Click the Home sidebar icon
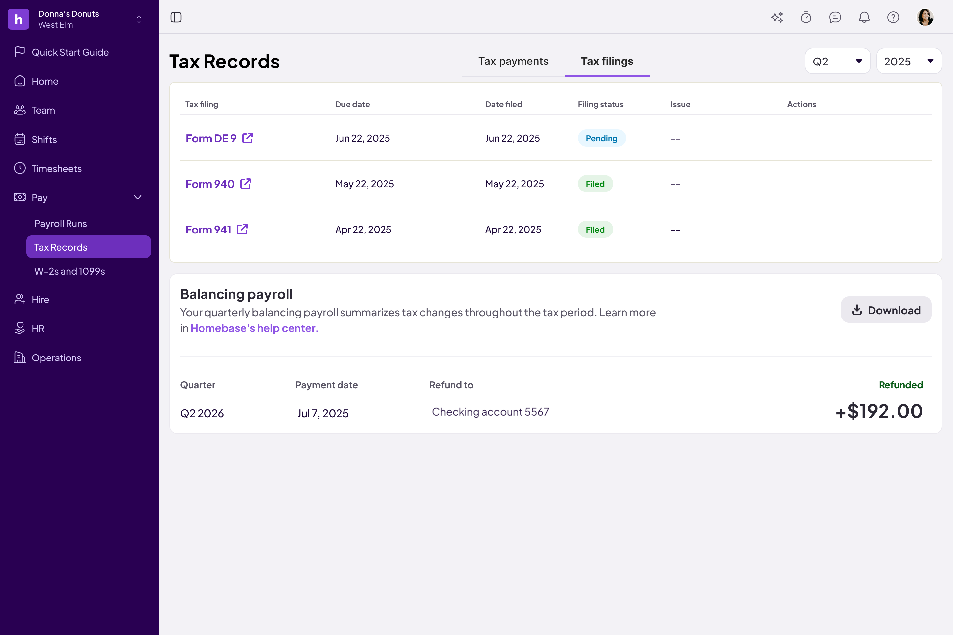 20,81
